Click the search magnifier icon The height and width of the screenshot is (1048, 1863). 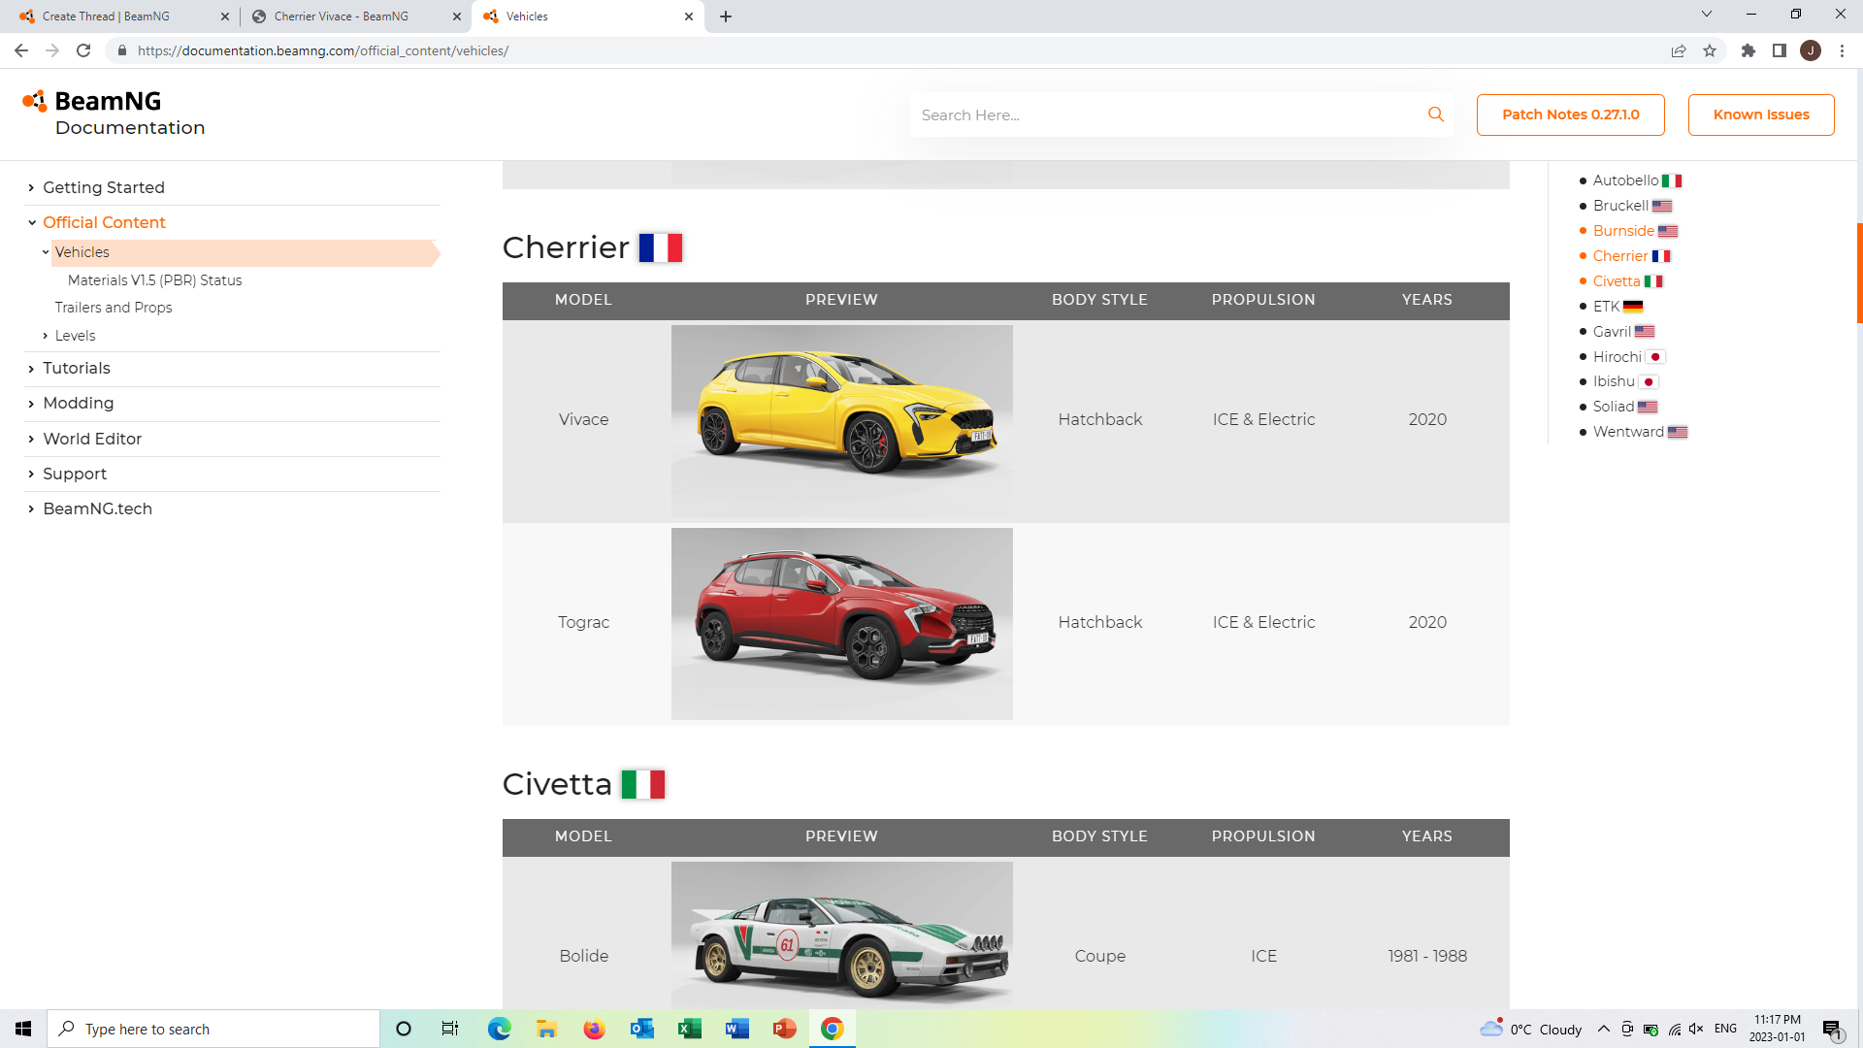(1436, 115)
